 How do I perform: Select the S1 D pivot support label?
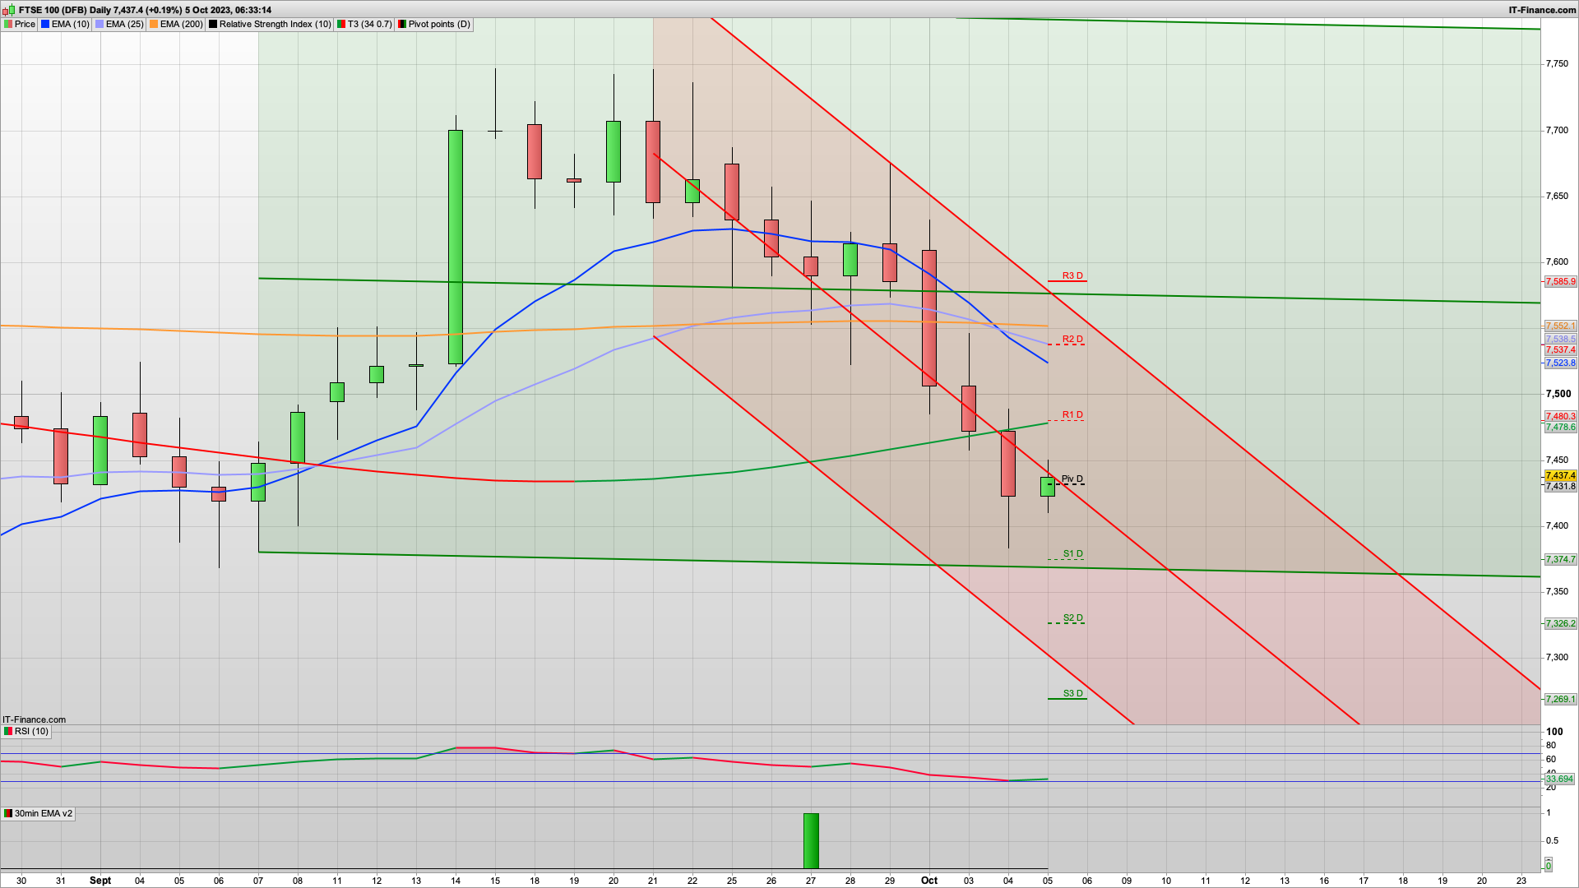click(x=1072, y=553)
